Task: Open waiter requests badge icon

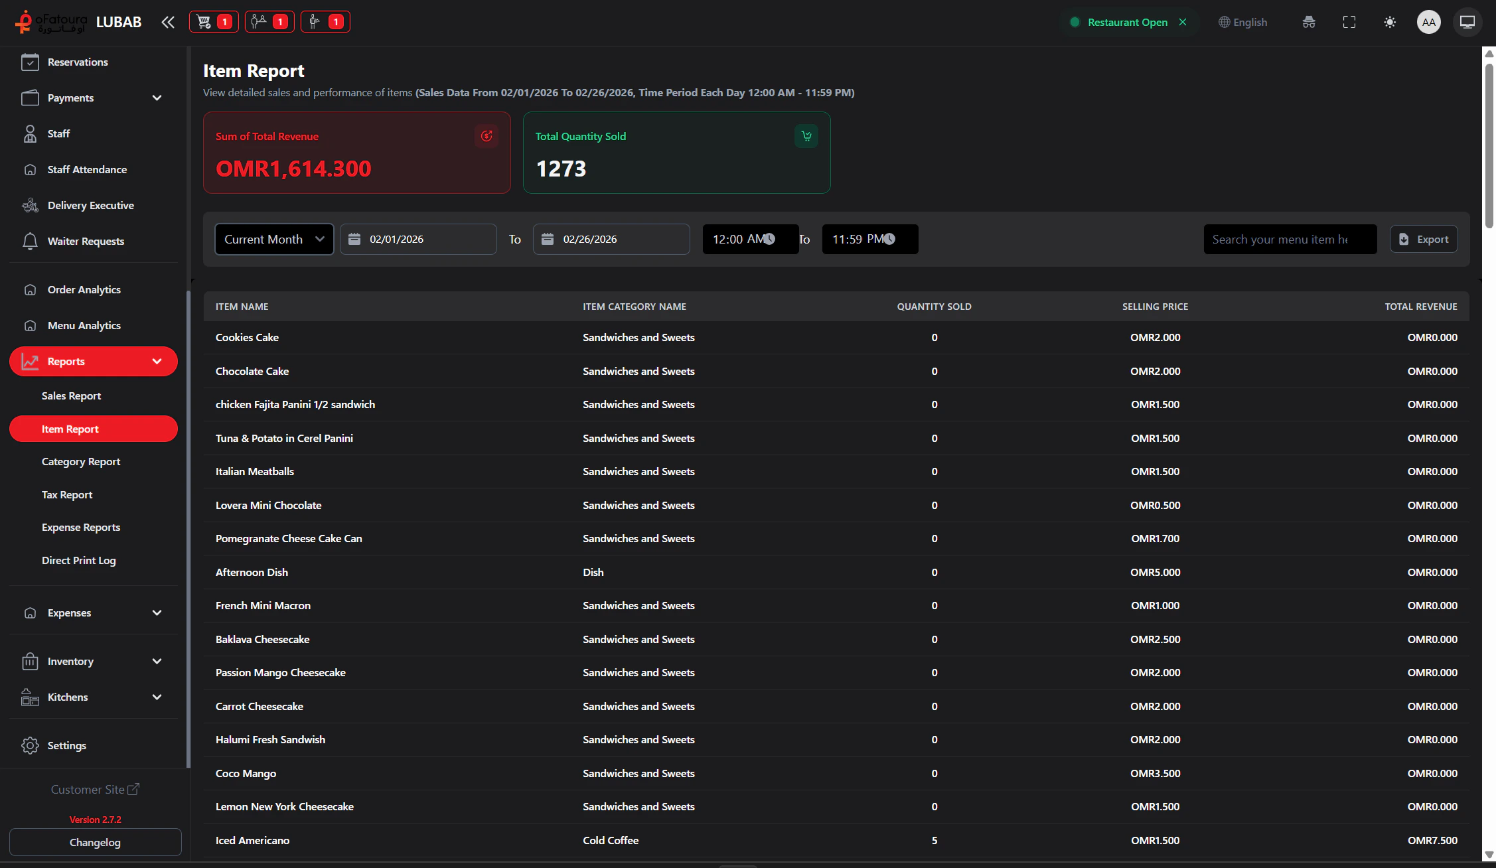Action: 325,22
